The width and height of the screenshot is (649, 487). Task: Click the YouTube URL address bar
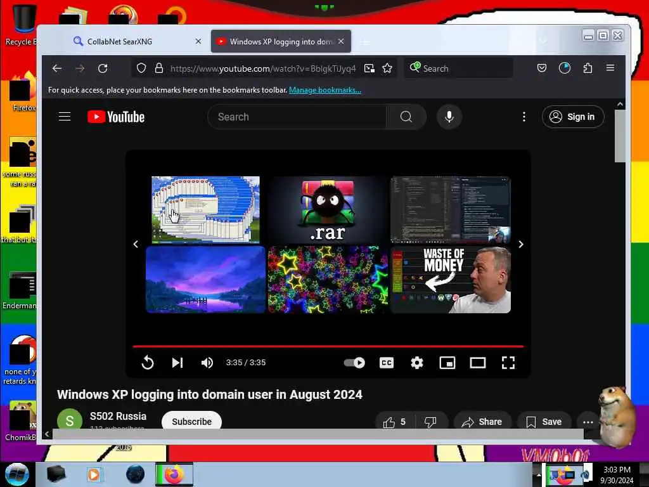pos(263,68)
